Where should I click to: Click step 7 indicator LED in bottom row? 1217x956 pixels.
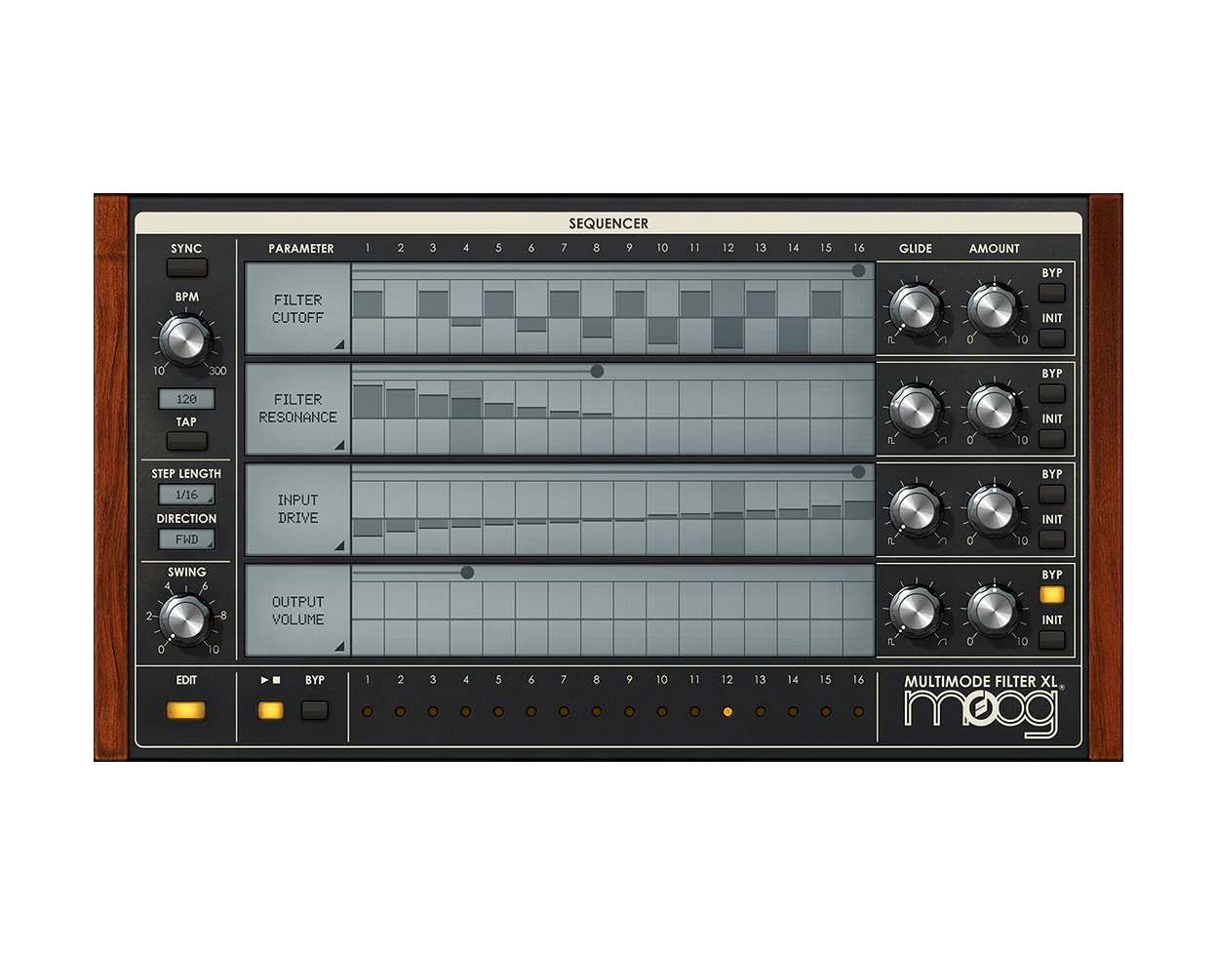point(564,711)
